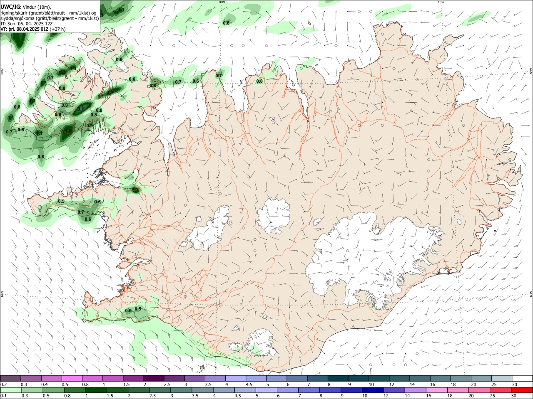Click the 1.6 precipitation value on the map

click(69, 131)
